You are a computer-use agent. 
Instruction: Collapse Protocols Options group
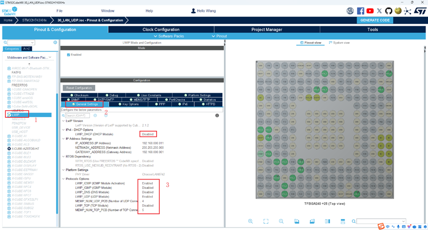click(x=63, y=179)
